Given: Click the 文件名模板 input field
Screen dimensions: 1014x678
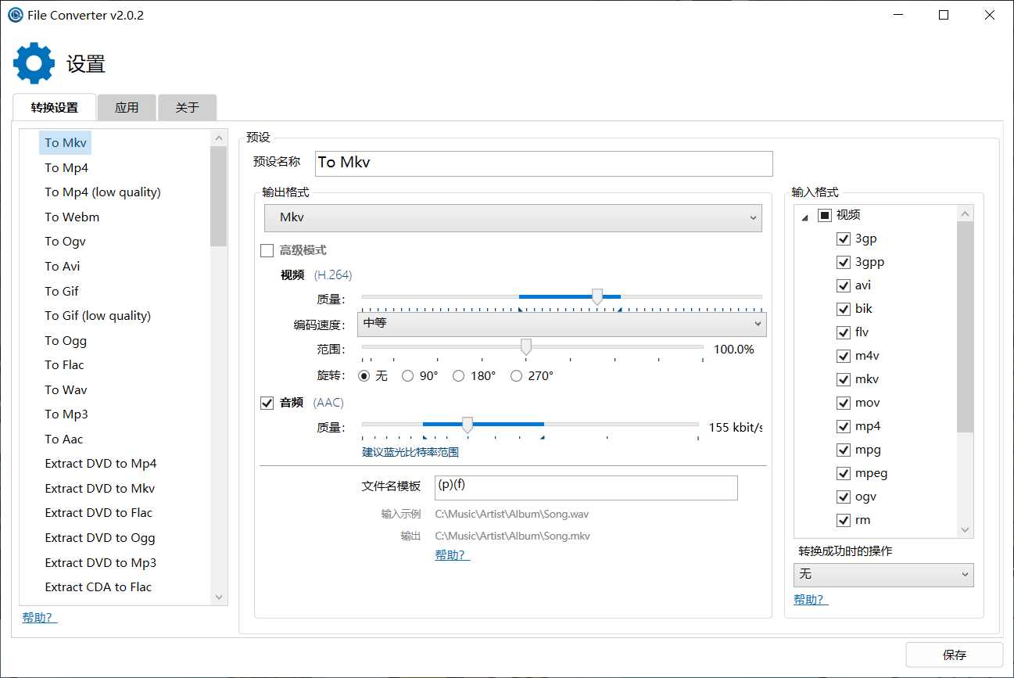Looking at the screenshot, I should pos(586,487).
